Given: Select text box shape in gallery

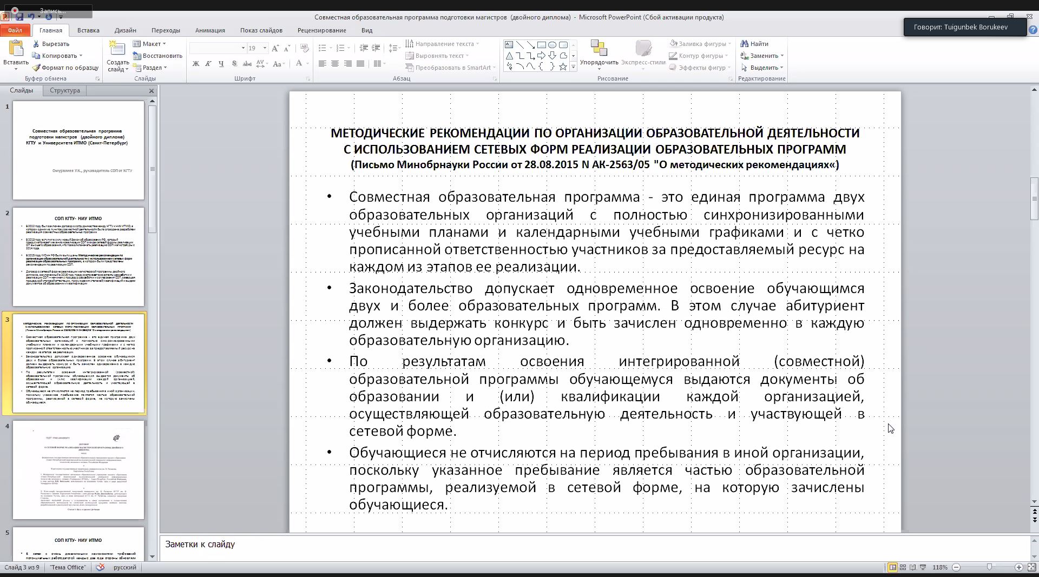Looking at the screenshot, I should [x=509, y=45].
